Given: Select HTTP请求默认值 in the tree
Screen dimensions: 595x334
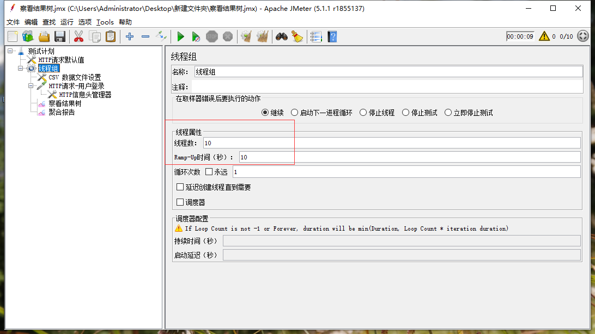Looking at the screenshot, I should point(61,60).
